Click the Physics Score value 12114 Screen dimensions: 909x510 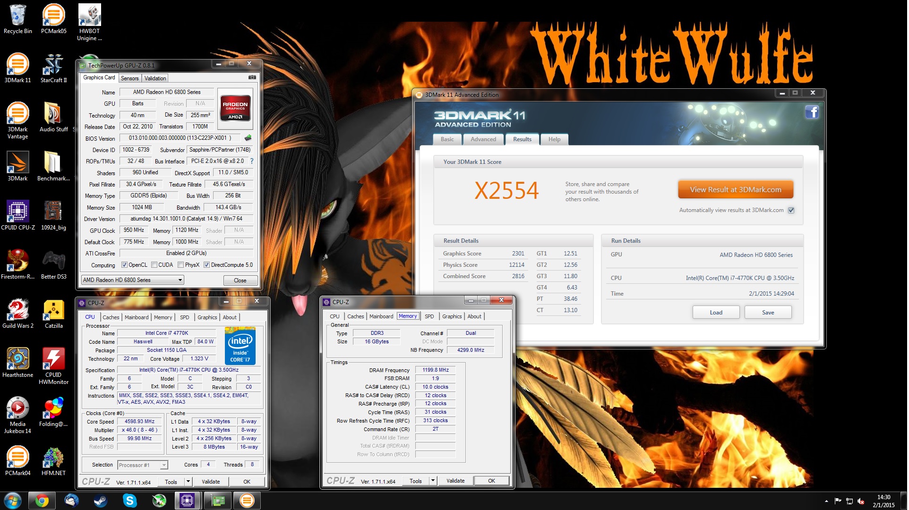click(x=518, y=265)
